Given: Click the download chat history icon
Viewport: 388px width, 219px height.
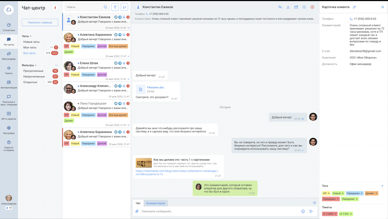Looking at the screenshot, I should (288, 7).
